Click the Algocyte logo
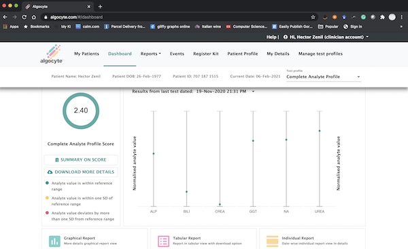 pyautogui.click(x=51, y=54)
